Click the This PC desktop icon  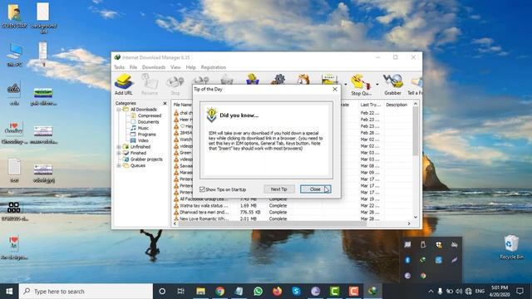[x=14, y=55]
